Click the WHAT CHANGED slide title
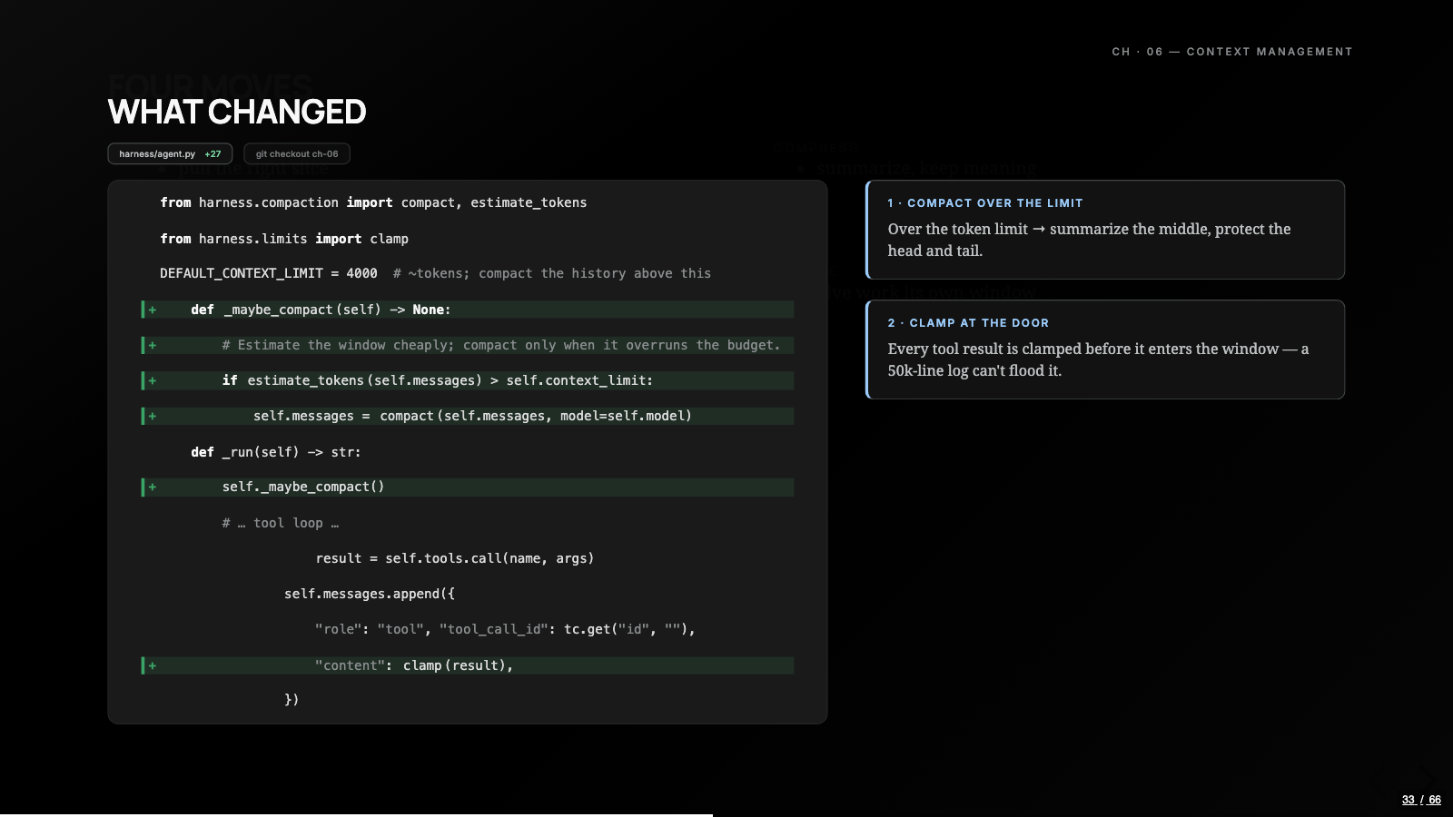Viewport: 1453px width, 817px height. click(x=237, y=112)
